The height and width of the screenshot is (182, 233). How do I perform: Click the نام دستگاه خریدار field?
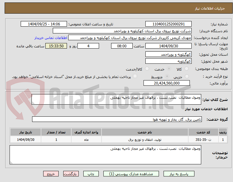point(122,31)
